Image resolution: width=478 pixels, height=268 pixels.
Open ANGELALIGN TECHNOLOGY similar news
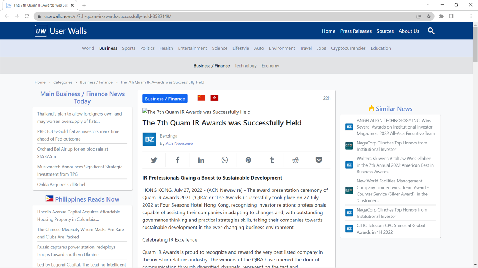[x=395, y=127]
